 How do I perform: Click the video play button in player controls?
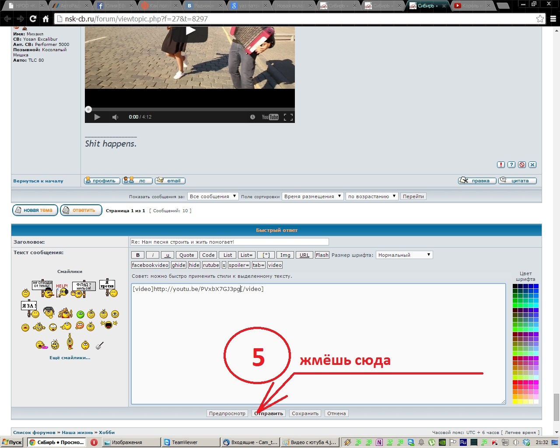[97, 117]
